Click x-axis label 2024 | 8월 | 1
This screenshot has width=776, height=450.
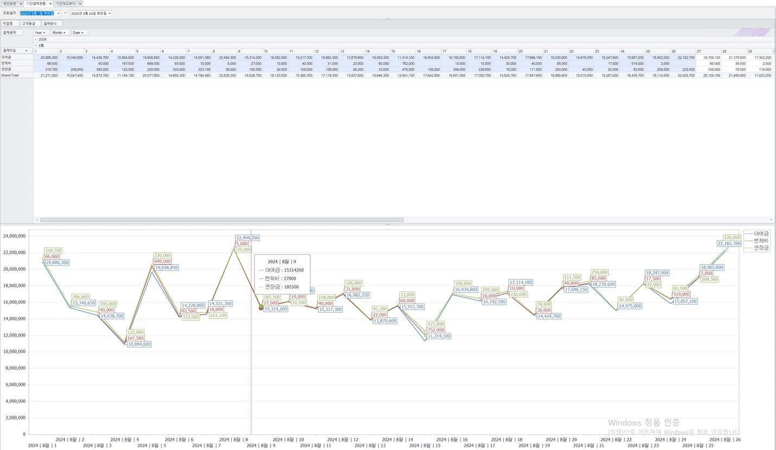42,446
